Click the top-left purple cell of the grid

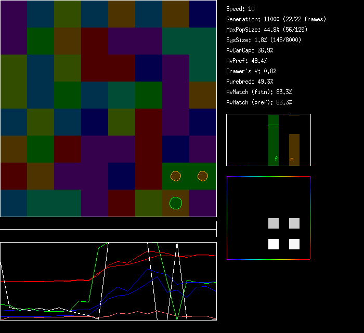click(14, 14)
